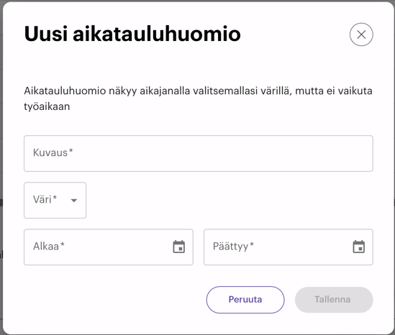395x335 pixels.
Task: Click the disabled Tallenna save button
Action: pos(334,300)
